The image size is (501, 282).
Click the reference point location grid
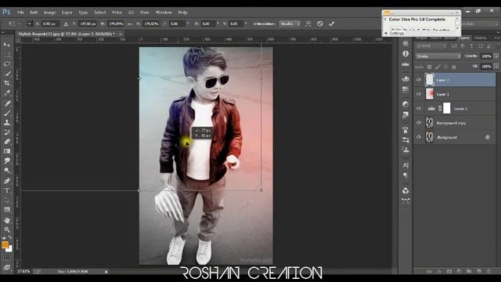(x=30, y=23)
